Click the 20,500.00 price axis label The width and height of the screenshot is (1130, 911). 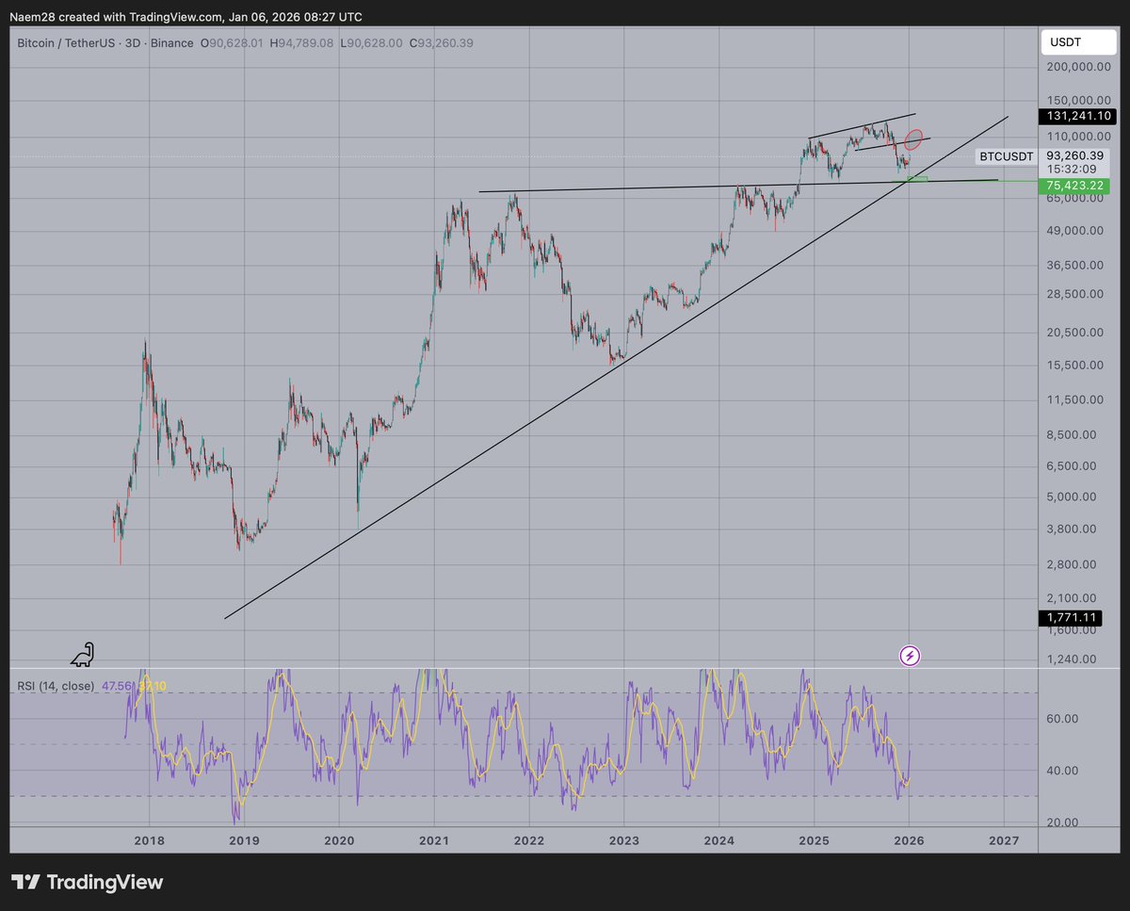(1077, 332)
